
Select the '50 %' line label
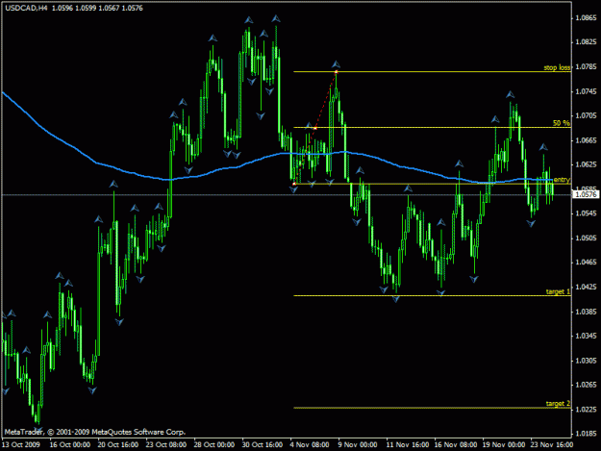(x=562, y=123)
